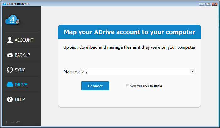
Task: Expand the Map as drive letter dropdown arrow
Action: point(192,71)
